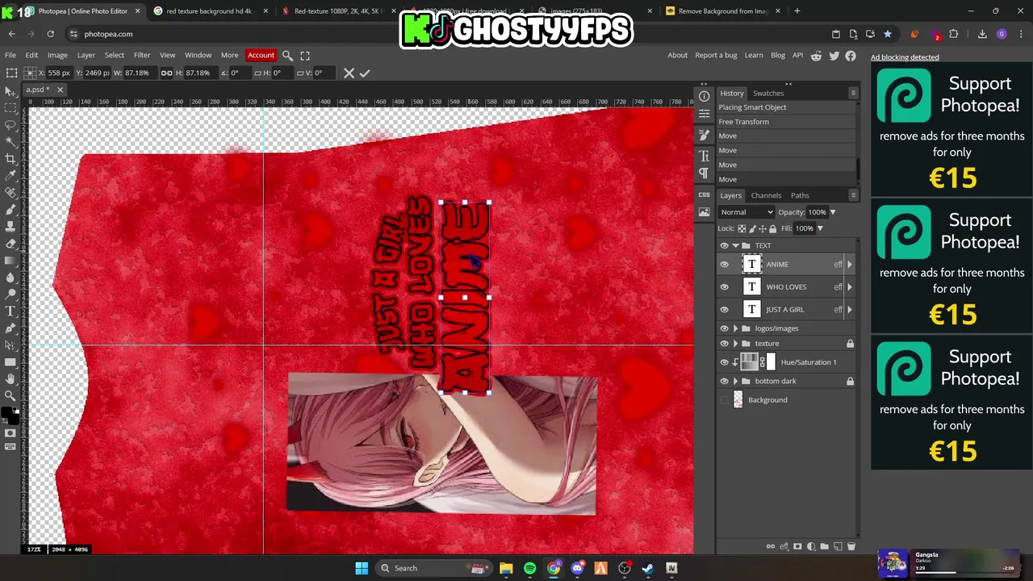Select the Type tool
This screenshot has width=1033, height=581.
tap(10, 311)
